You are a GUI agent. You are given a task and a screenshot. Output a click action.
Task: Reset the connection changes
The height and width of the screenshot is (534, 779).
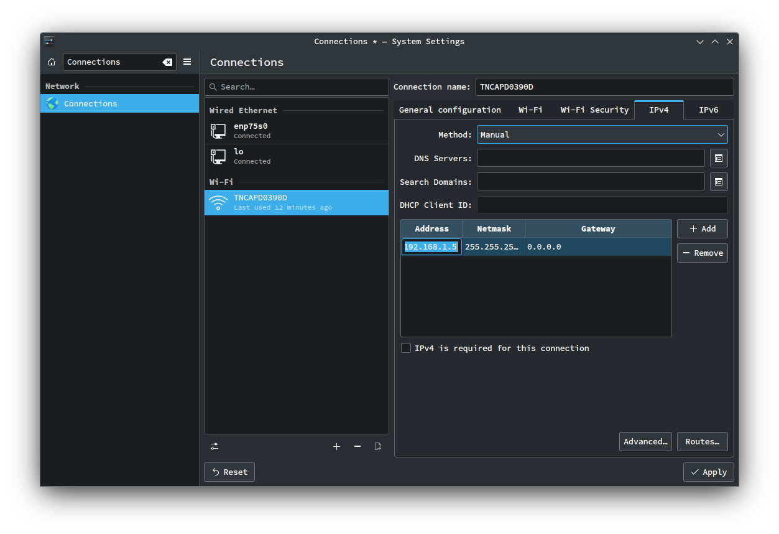[229, 472]
